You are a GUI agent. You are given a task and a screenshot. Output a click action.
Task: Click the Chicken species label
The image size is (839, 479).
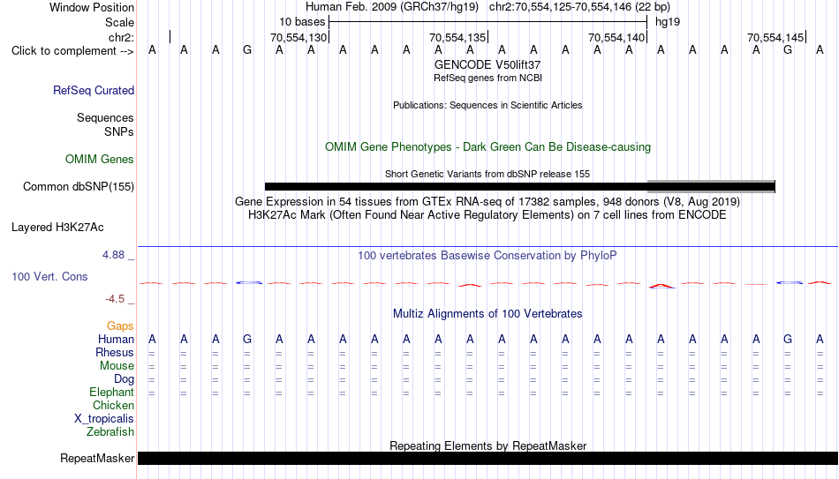click(113, 406)
